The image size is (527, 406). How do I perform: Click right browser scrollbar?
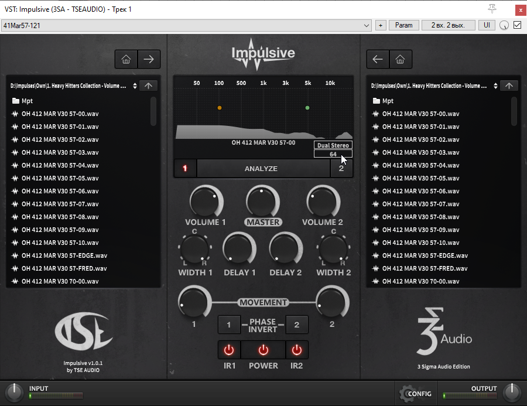[x=514, y=111]
